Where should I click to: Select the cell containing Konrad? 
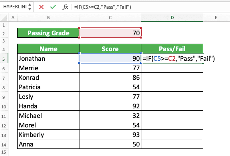48,77
